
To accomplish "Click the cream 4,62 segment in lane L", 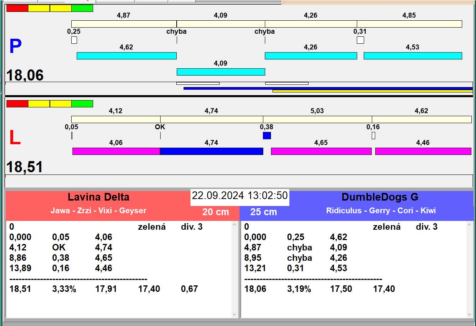I will tap(422, 119).
